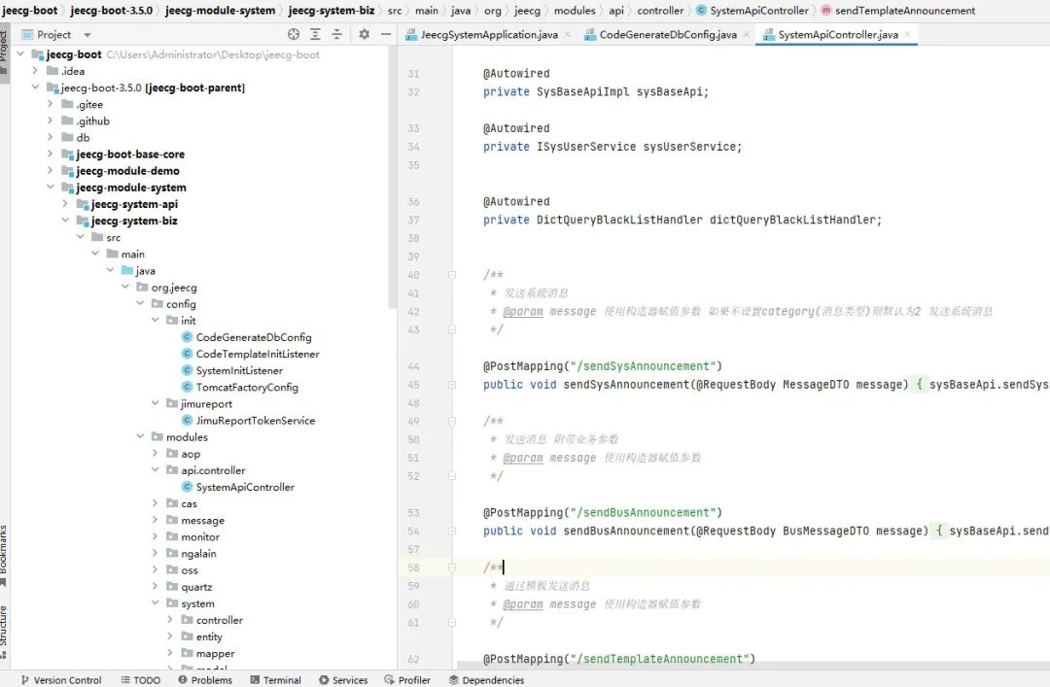The width and height of the screenshot is (1050, 687).
Task: Switch to CodeGenerateDbConfig.java tab
Action: [668, 34]
